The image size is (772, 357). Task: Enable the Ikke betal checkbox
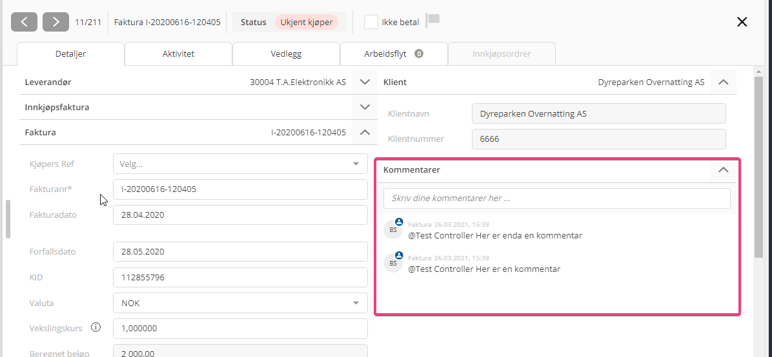(371, 22)
